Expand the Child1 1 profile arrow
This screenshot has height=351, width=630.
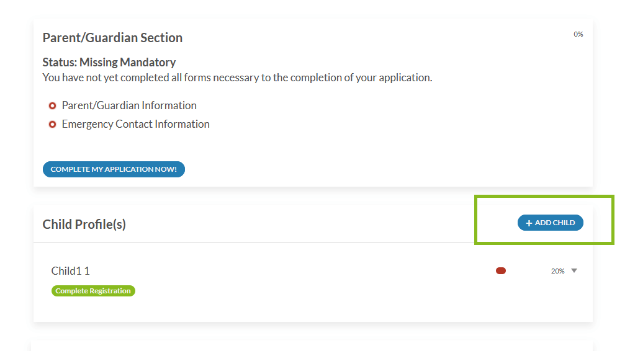point(574,270)
